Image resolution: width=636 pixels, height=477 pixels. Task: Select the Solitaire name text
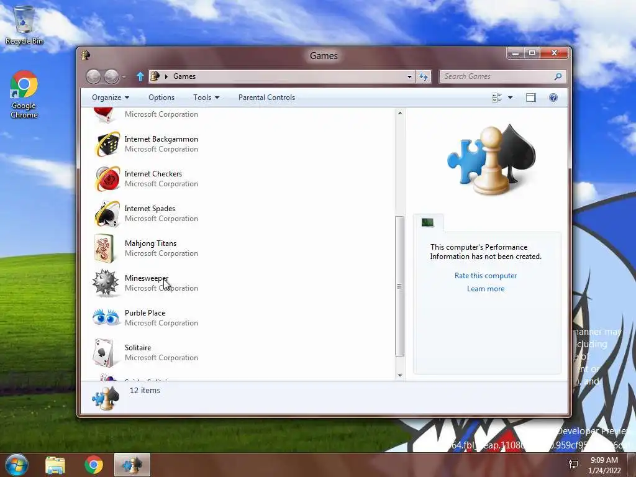[138, 348]
